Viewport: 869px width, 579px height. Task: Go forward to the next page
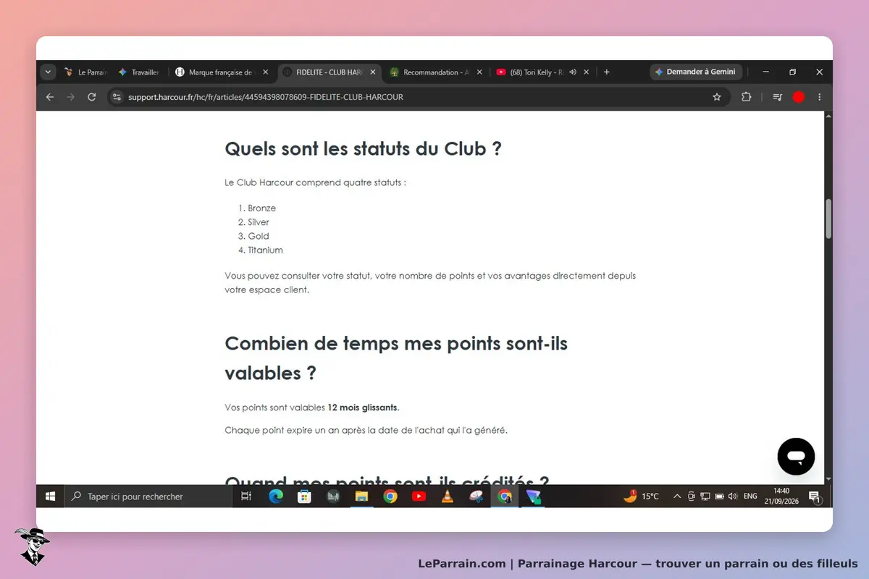[x=70, y=97]
